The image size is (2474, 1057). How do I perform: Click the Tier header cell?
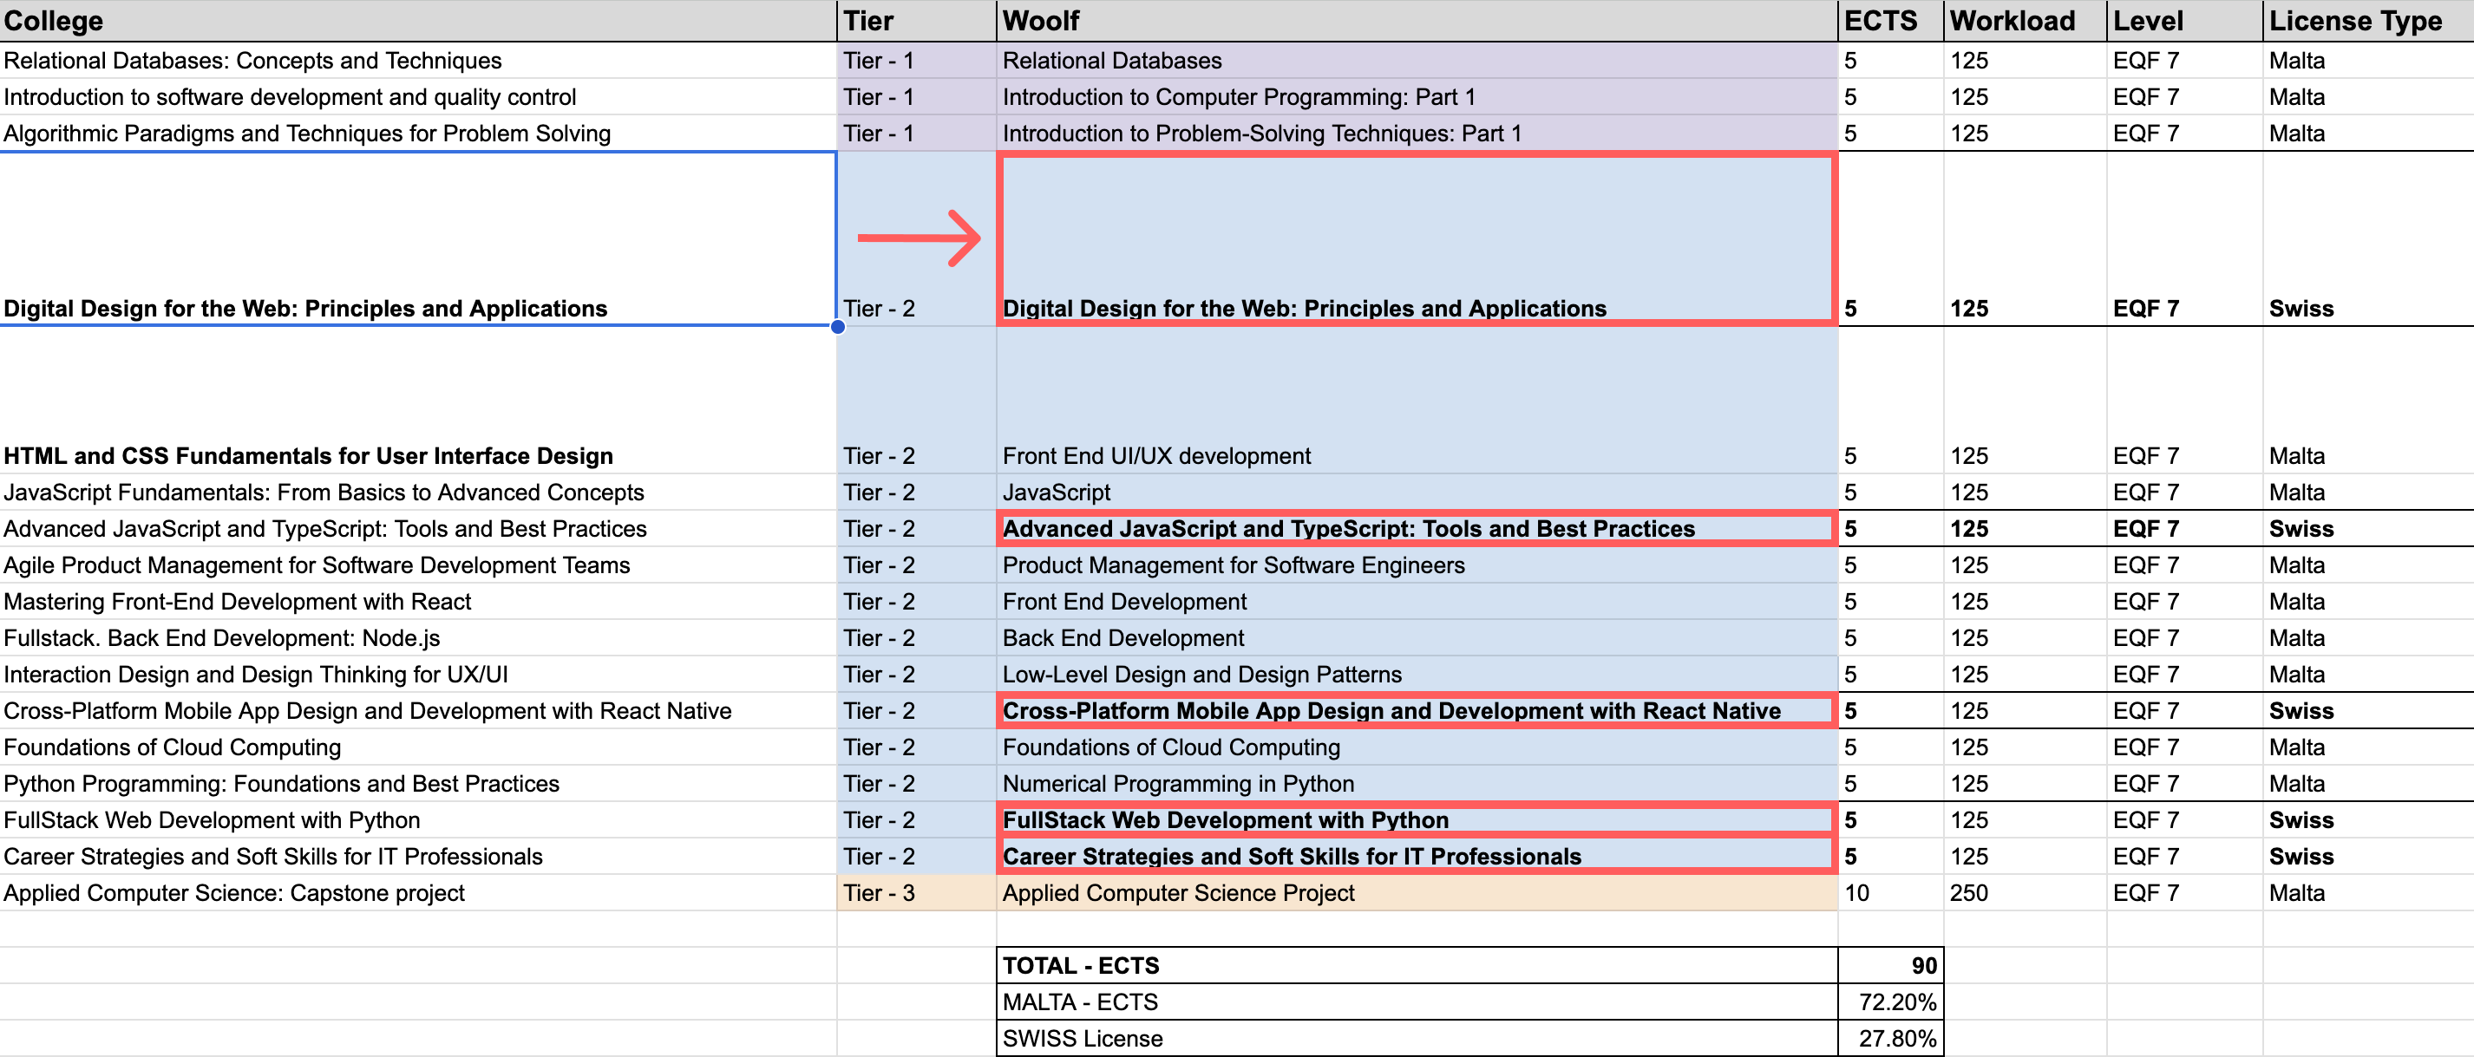click(915, 20)
